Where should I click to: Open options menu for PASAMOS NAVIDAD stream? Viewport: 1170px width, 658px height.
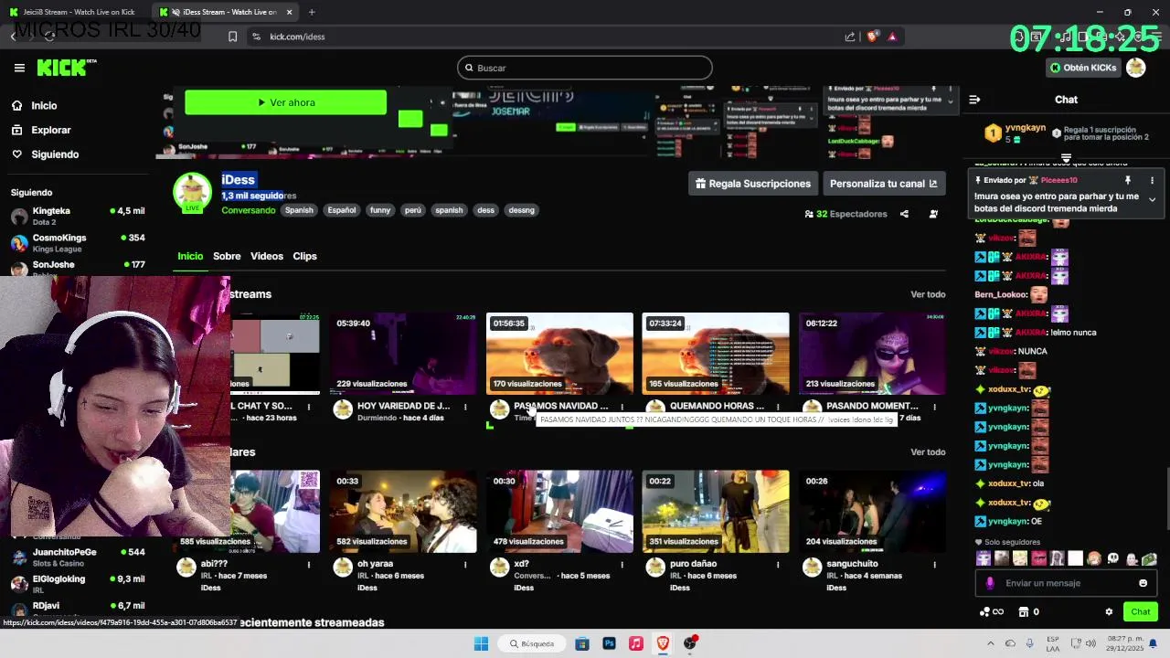tap(622, 407)
